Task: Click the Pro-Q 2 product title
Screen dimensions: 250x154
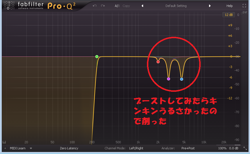Action: (x=61, y=6)
